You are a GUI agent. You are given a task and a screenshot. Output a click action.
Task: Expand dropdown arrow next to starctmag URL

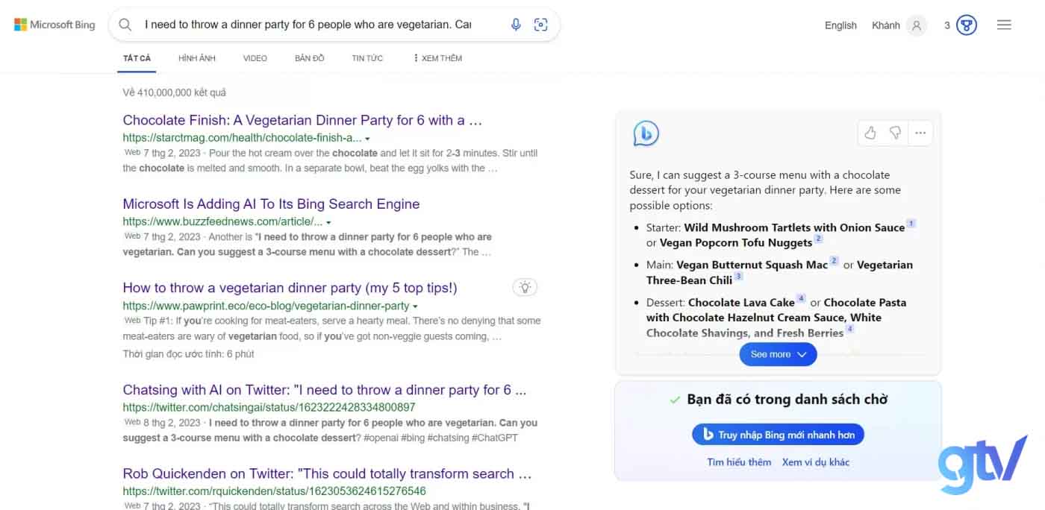tap(367, 139)
